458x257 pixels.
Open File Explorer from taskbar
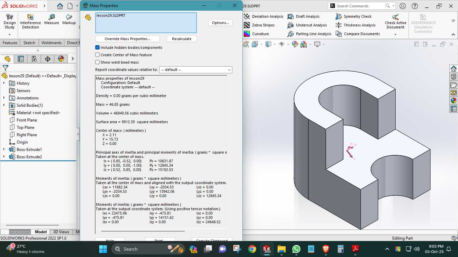point(282,249)
